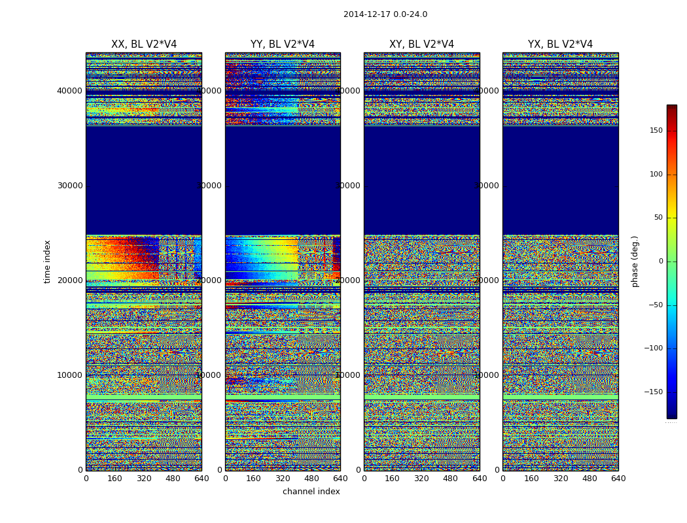Click XY panel x-axis tick "160"
This screenshot has height=523, width=687.
point(392,479)
